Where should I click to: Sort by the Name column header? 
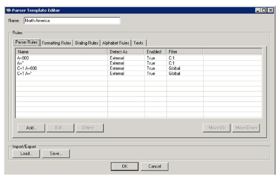pyautogui.click(x=61, y=52)
